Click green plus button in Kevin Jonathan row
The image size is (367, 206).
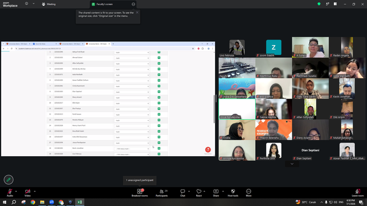pyautogui.click(x=159, y=148)
